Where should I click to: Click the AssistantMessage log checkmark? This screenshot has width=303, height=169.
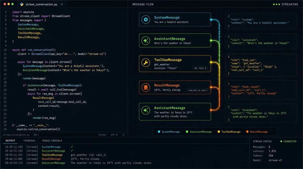click(x=72, y=151)
